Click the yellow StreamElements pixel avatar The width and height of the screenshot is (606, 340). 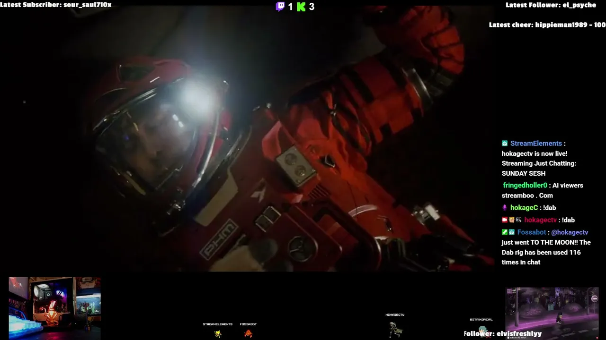(218, 333)
